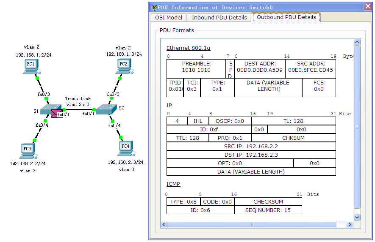The width and height of the screenshot is (375, 242).
Task: Switch to Inbound PDU Details tab
Action: (219, 17)
